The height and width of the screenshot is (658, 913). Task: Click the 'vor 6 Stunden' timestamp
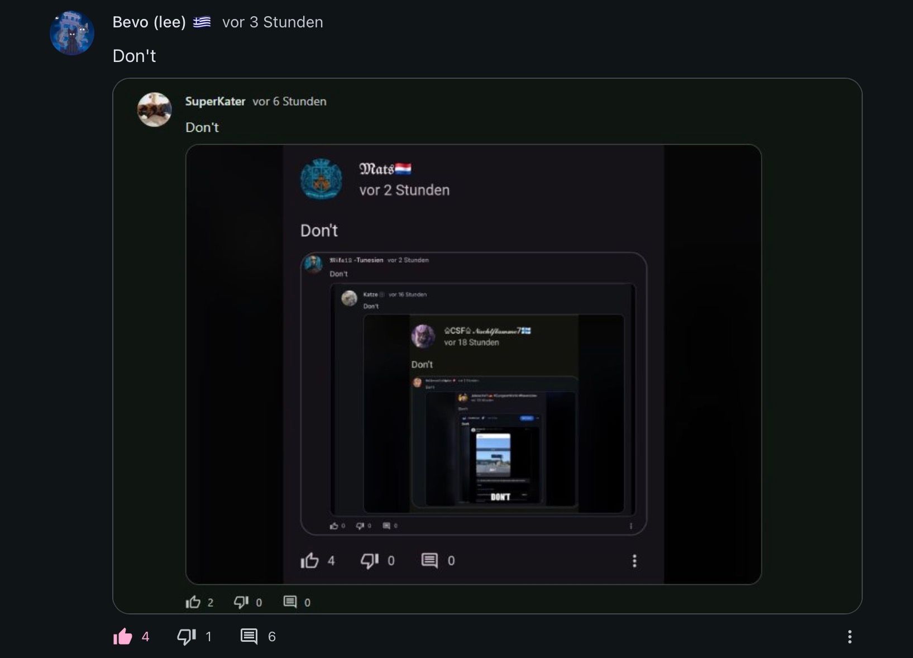pos(289,102)
